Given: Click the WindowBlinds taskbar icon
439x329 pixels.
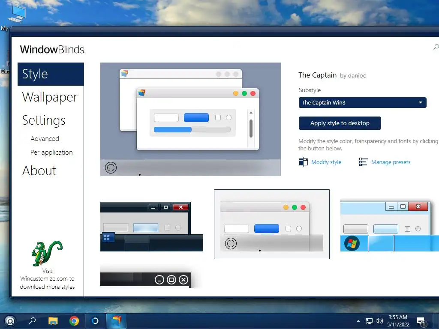Looking at the screenshot, I should click(x=116, y=320).
